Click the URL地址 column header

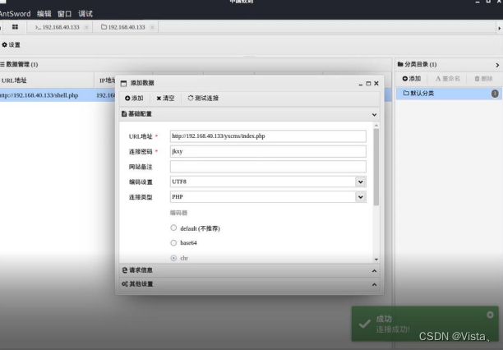click(47, 81)
